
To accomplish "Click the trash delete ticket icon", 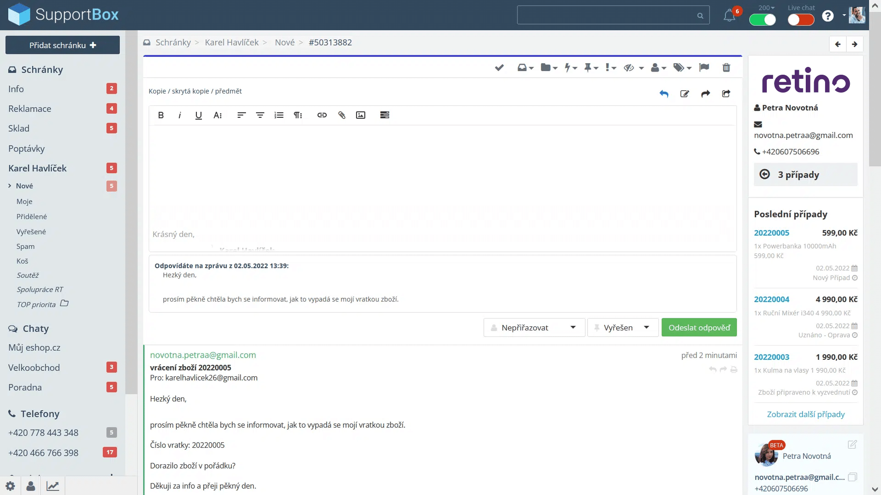I will click(x=726, y=68).
